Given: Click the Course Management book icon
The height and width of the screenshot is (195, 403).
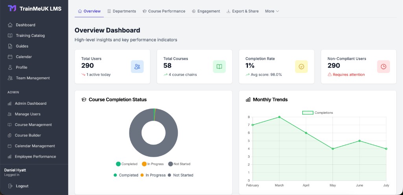Looking at the screenshot, I should click(9, 125).
